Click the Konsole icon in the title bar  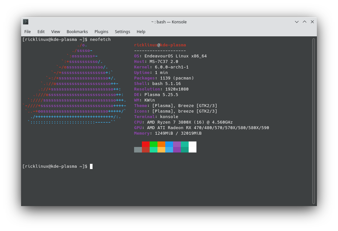[x=25, y=22]
